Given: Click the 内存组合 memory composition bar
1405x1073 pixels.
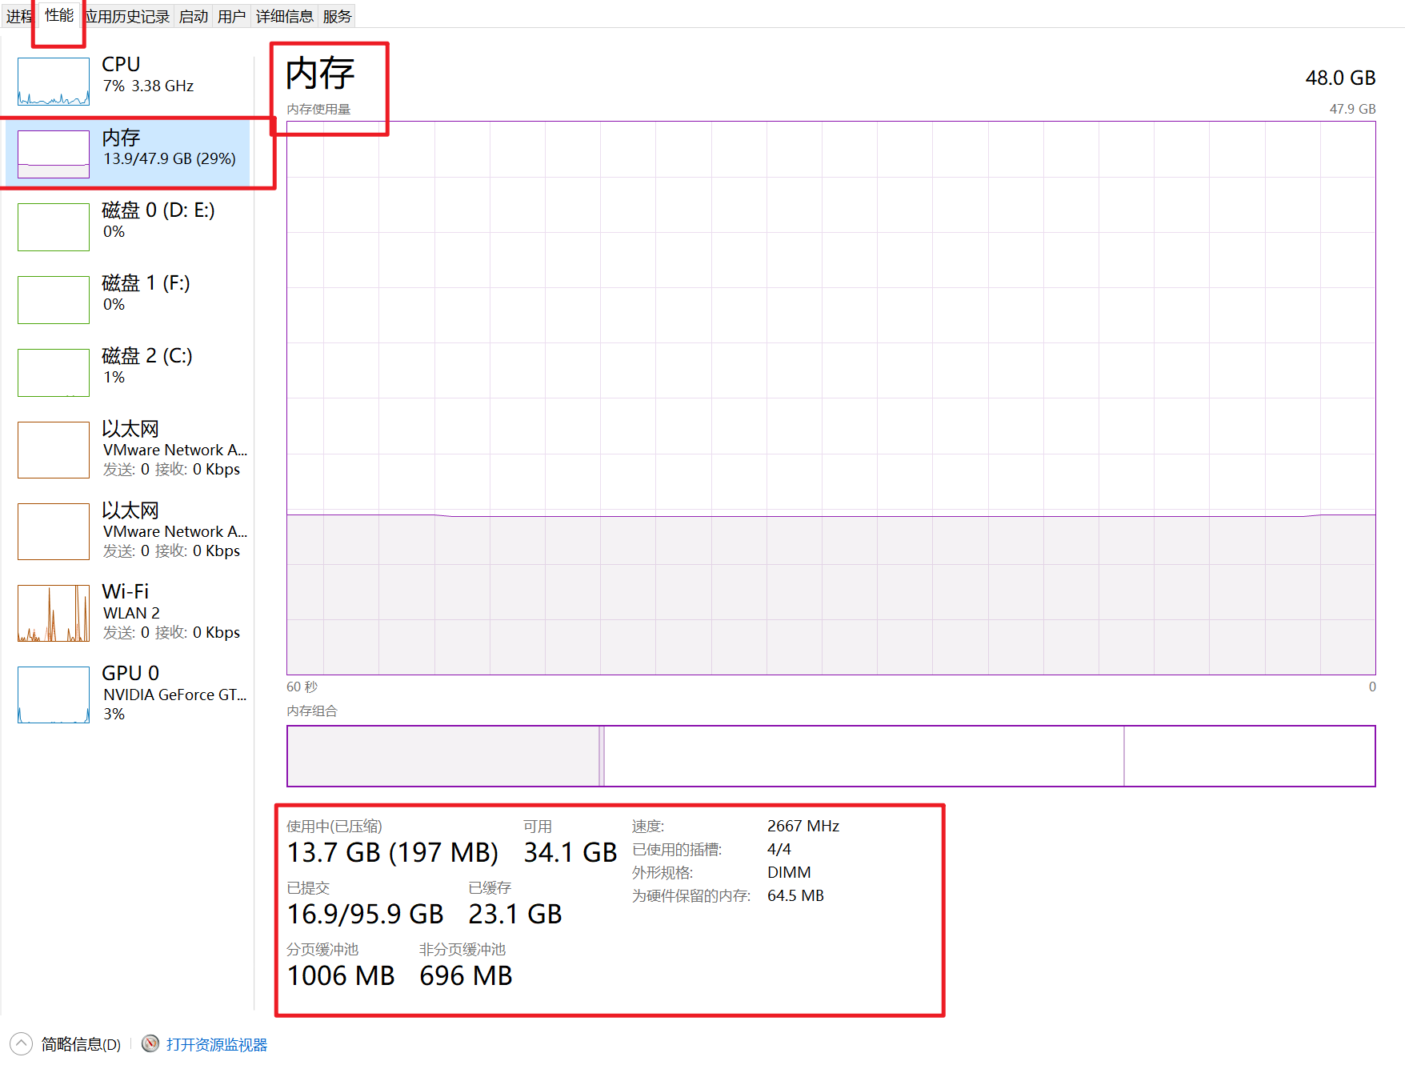Looking at the screenshot, I should click(831, 756).
